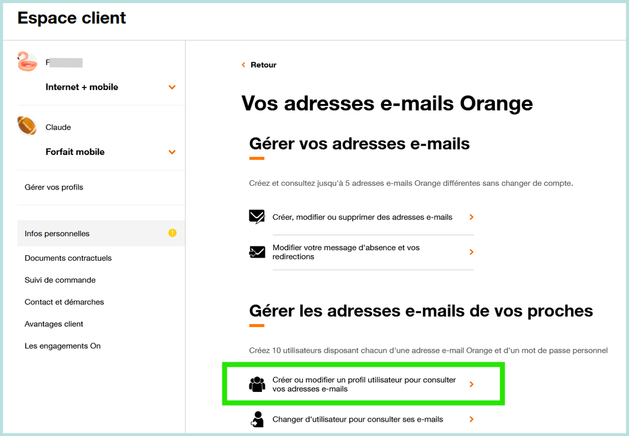
Task: Open arrow for Changer d'utilisateur
Action: [x=472, y=419]
